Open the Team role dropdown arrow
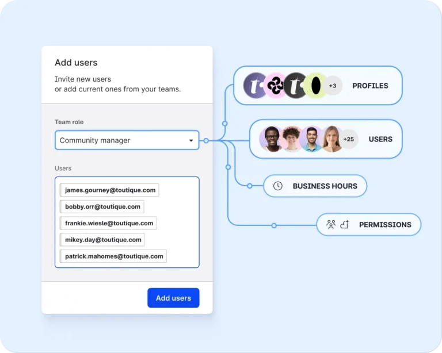The image size is (442, 353). [191, 140]
